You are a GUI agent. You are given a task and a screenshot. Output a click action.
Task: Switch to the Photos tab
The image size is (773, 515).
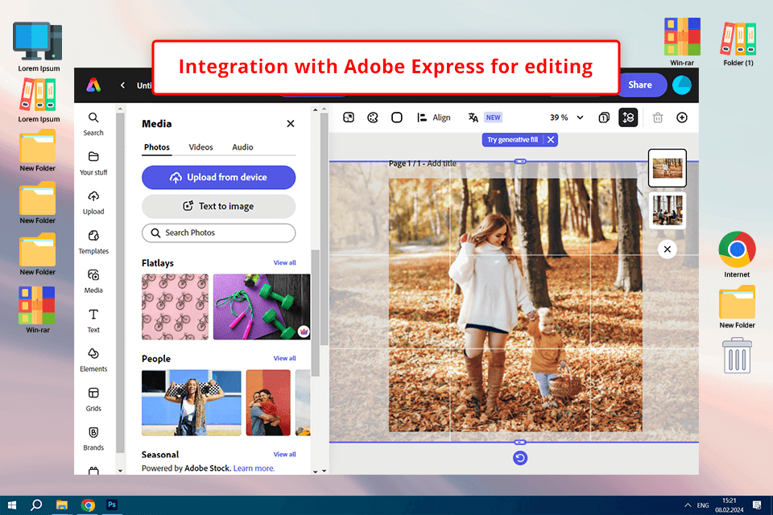tap(157, 147)
